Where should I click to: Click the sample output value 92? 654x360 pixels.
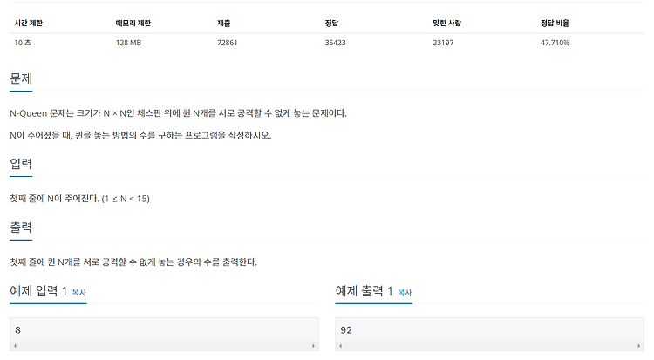(346, 330)
